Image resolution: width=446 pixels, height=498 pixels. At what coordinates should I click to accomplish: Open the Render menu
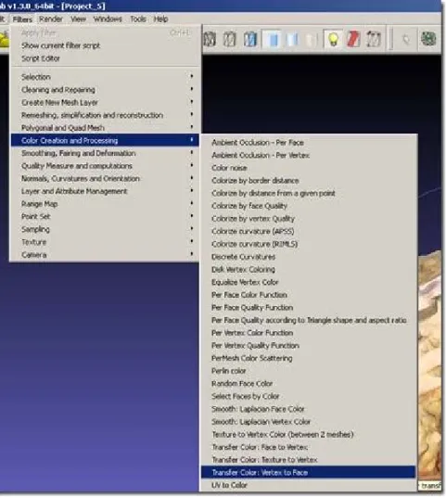point(51,19)
